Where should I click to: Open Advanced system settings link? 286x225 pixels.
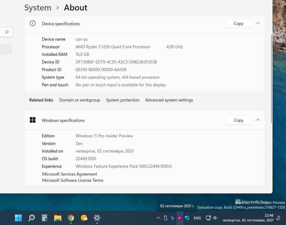pyautogui.click(x=169, y=100)
